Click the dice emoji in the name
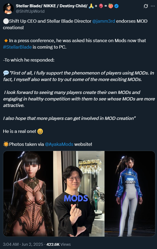The image size is (157, 249). coord(101,6)
